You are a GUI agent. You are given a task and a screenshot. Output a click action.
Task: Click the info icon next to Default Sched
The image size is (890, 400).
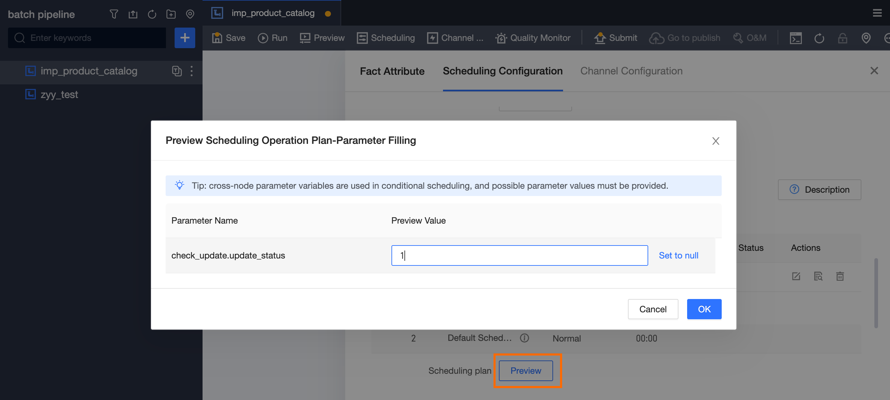[524, 338]
